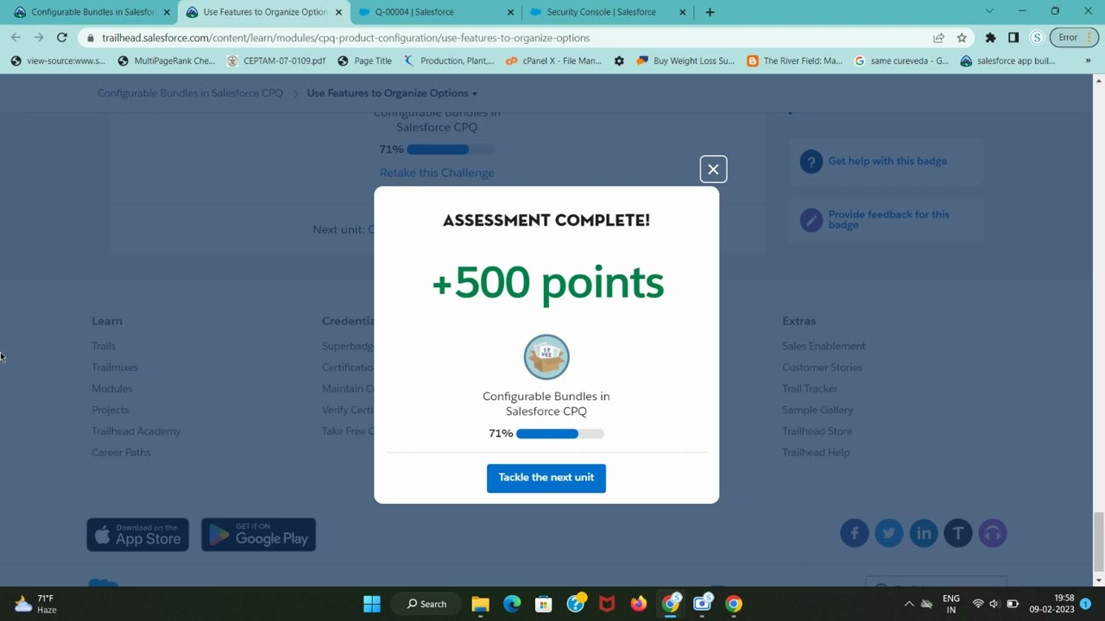This screenshot has width=1105, height=621.
Task: Reload the current page
Action: tap(62, 38)
